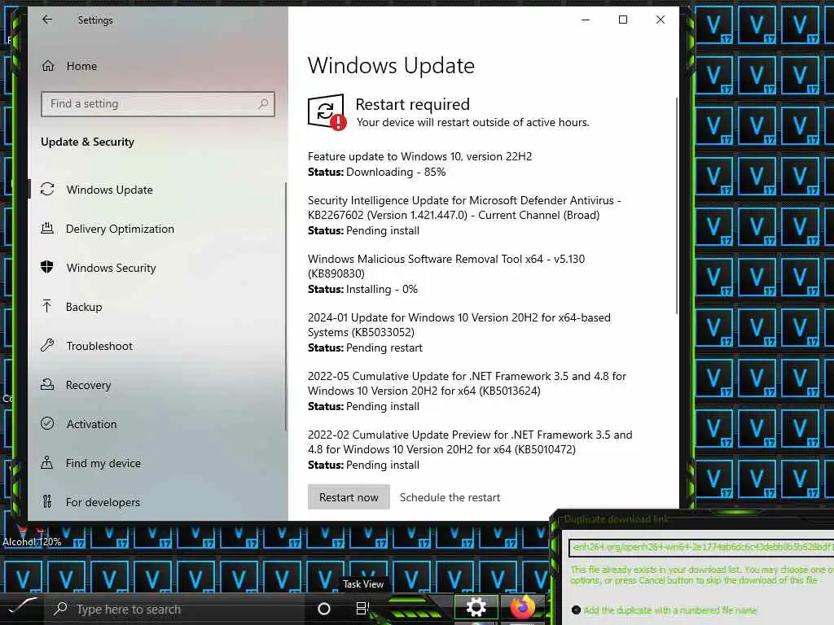This screenshot has width=834, height=625.
Task: Go back with the Settings back arrow
Action: 47,20
